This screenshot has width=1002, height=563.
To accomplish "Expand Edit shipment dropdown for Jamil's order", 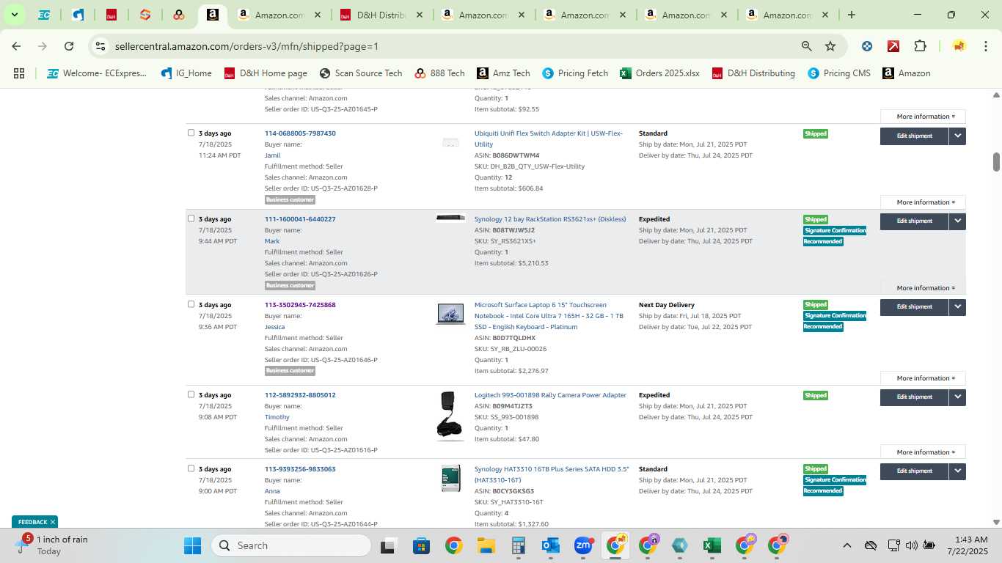I will point(957,136).
